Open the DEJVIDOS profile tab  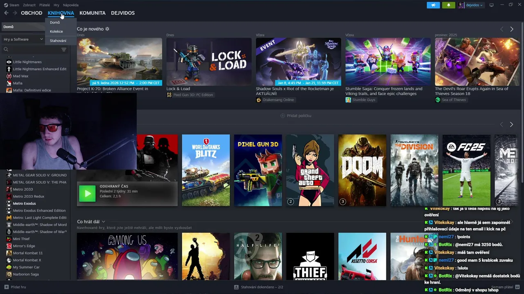[x=123, y=13]
